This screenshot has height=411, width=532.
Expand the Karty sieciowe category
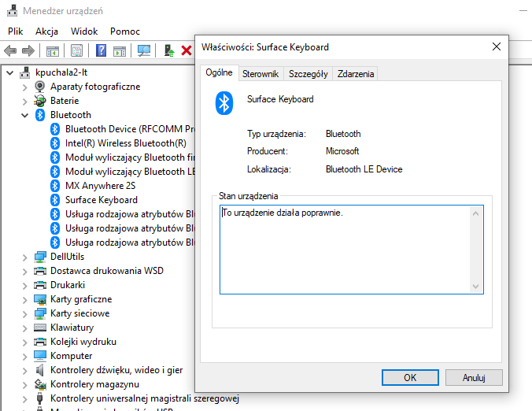[24, 314]
